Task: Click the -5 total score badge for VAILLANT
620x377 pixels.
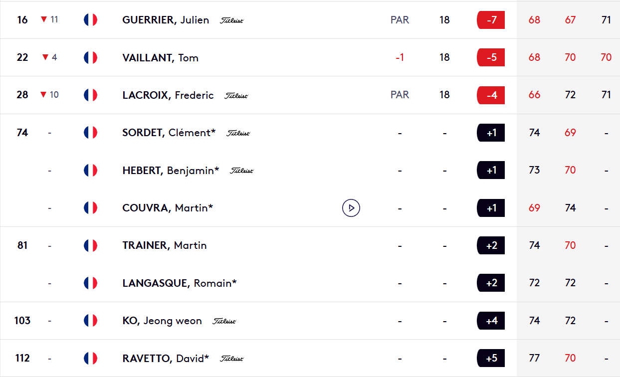Action: pos(491,57)
